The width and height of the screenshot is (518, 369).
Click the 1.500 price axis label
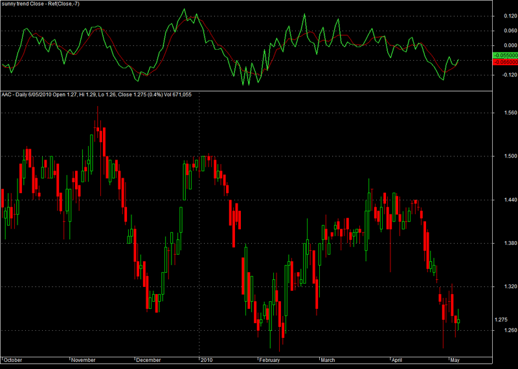pyautogui.click(x=510, y=156)
